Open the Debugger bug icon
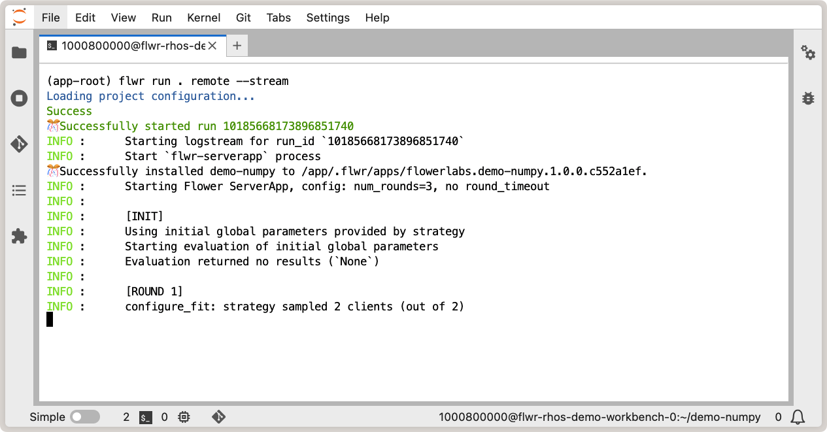The width and height of the screenshot is (827, 432). click(x=808, y=99)
